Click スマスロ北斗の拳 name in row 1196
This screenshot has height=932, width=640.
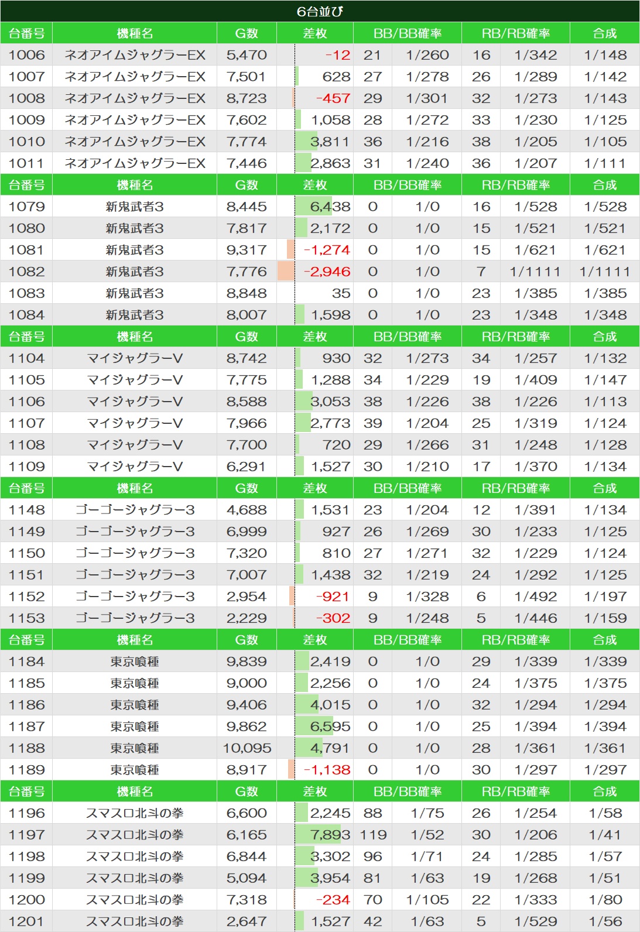135,813
